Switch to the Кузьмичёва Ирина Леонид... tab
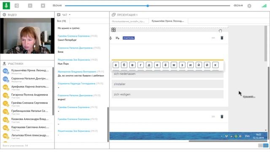The width and height of the screenshot is (270, 152). pos(168,21)
